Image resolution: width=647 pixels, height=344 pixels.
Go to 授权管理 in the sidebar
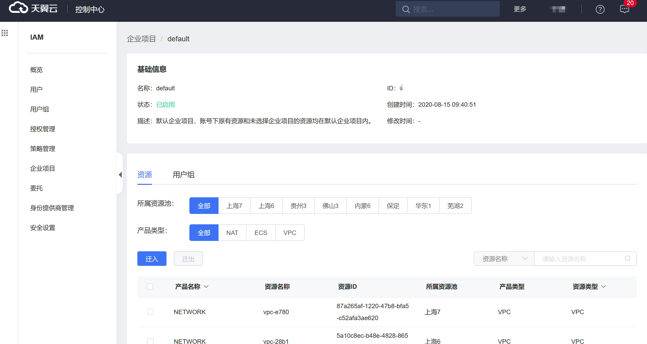coord(43,129)
